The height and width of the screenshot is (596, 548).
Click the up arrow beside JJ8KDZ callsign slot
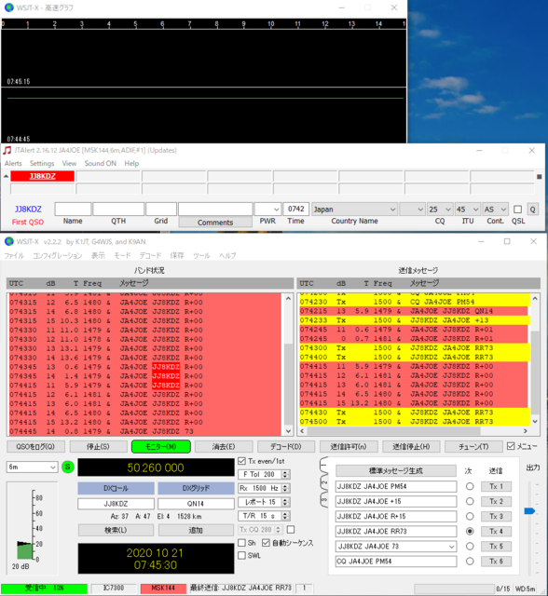point(7,176)
